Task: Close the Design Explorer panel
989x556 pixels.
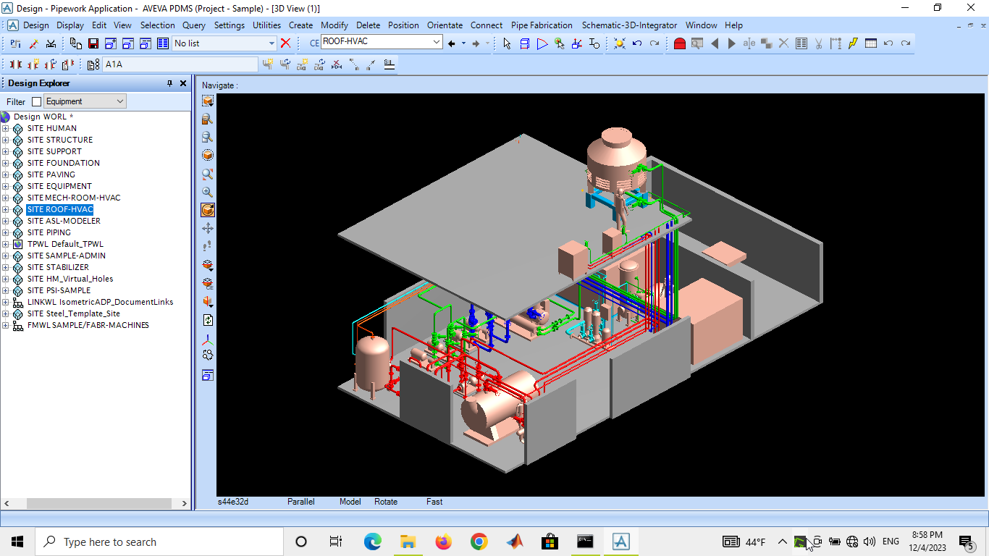Action: (x=183, y=83)
